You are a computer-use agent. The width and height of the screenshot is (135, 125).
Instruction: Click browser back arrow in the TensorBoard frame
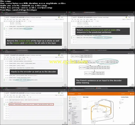point(69,90)
